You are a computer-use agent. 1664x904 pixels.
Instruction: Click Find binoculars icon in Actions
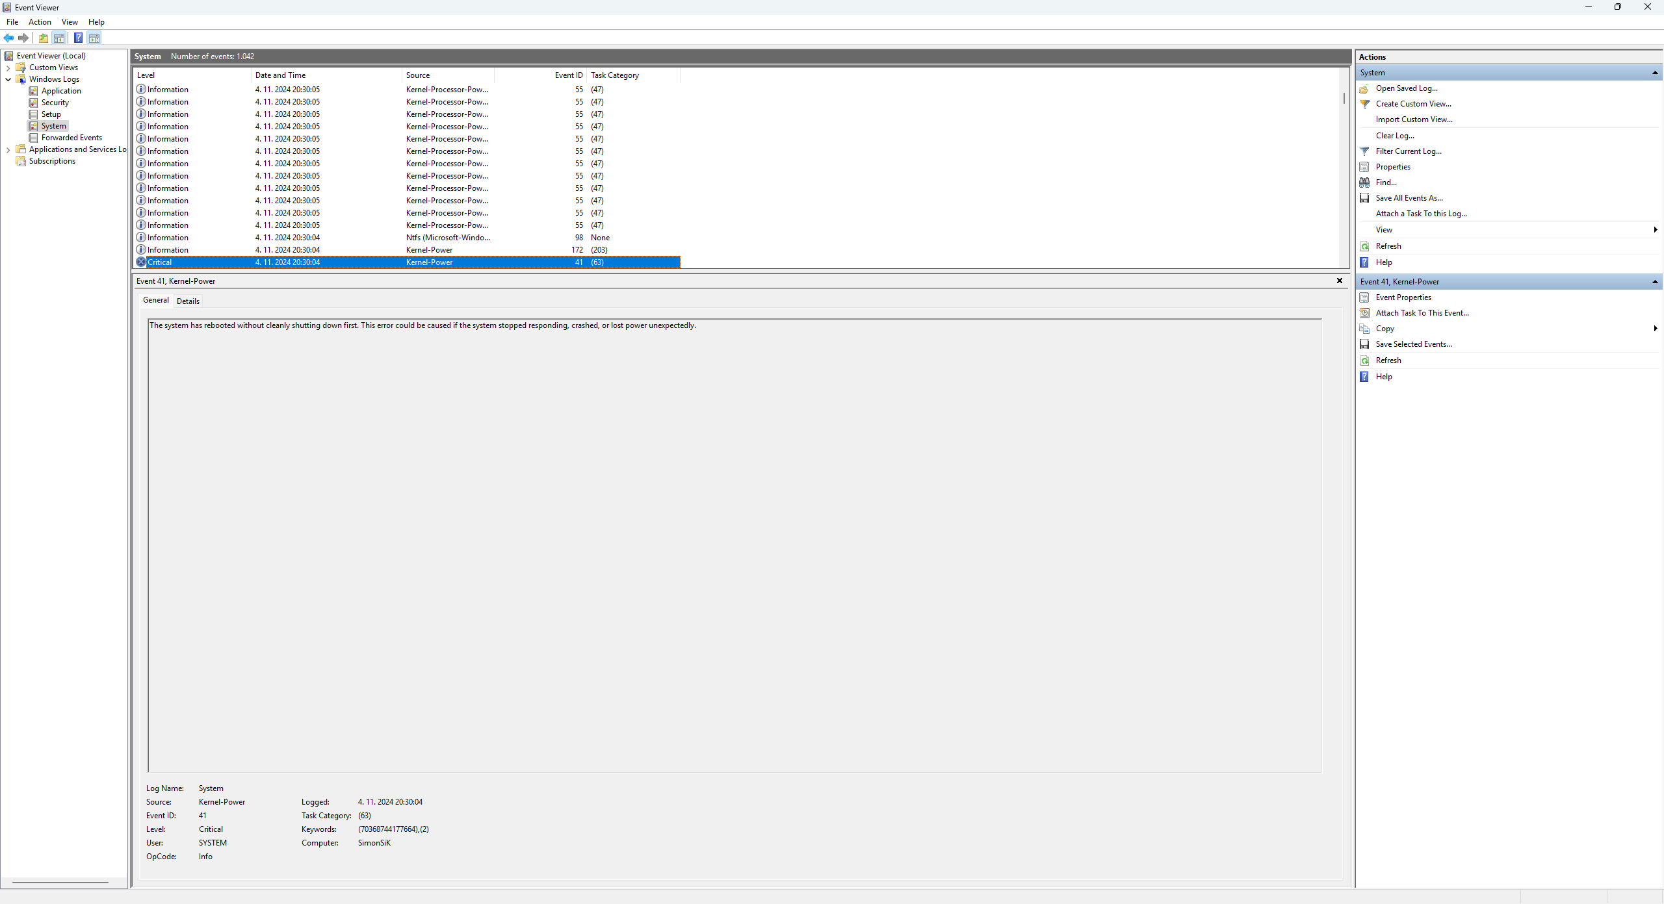click(x=1364, y=182)
